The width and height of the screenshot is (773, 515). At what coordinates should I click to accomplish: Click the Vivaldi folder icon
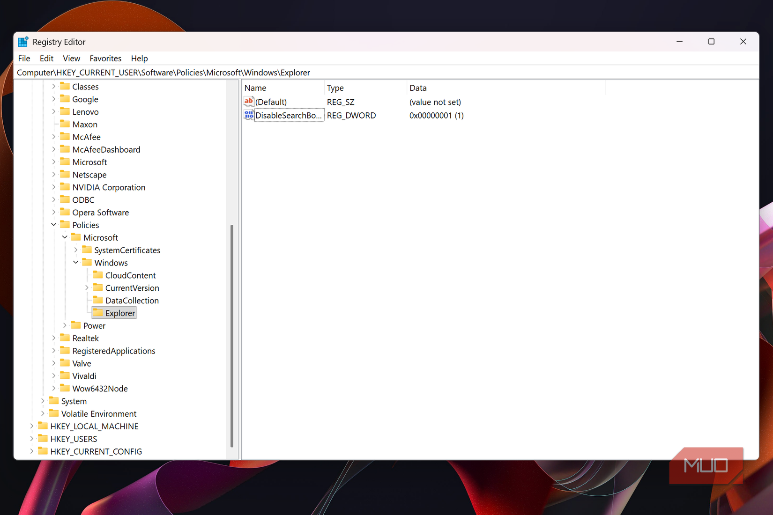click(65, 375)
